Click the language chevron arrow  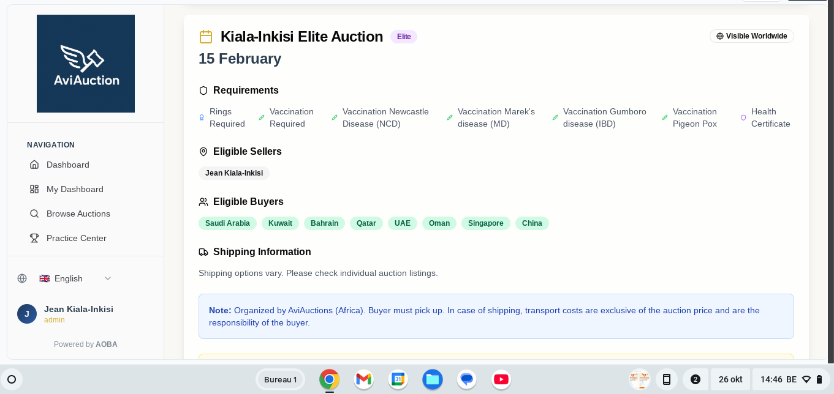pos(108,278)
